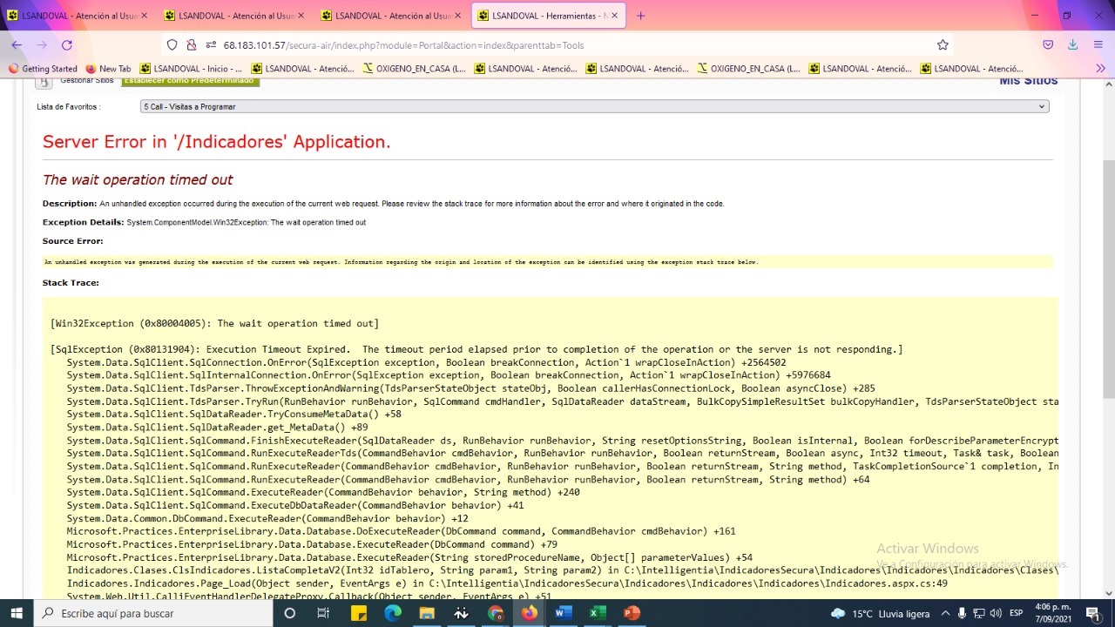Click the microphone tray icon
The image size is (1115, 627).
962,613
